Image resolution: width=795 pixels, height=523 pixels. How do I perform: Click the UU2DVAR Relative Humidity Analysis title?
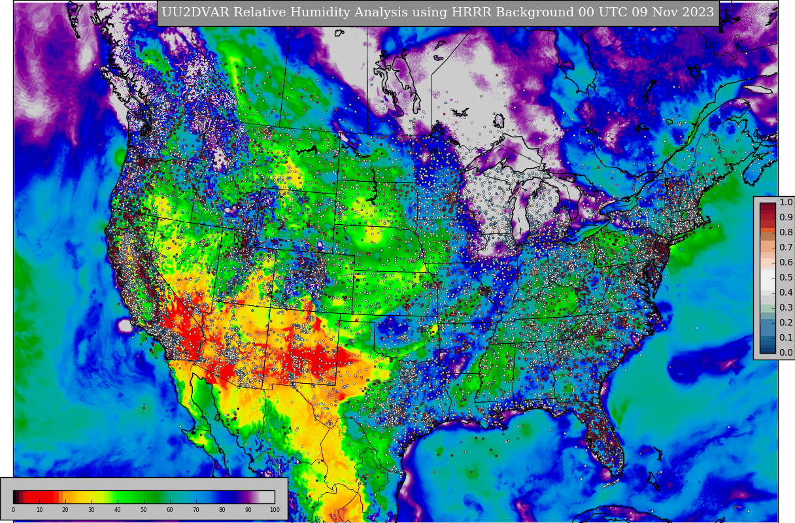(x=438, y=12)
